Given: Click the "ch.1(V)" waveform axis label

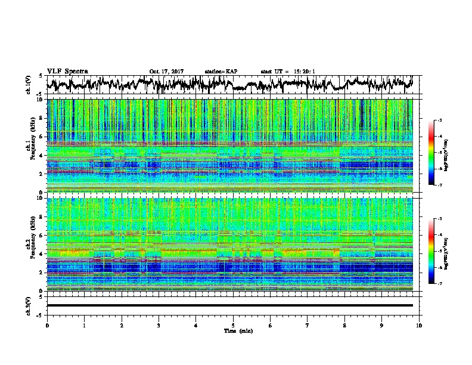Looking at the screenshot, I should click(x=29, y=85).
